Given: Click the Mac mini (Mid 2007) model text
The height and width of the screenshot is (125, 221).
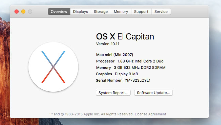Looking at the screenshot, I should coord(115,54).
